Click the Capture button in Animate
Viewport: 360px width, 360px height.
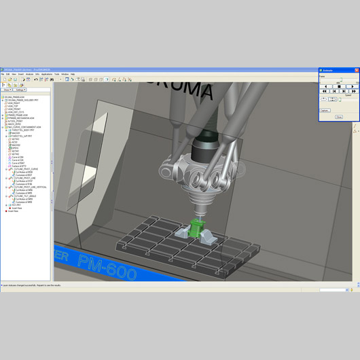pos(325,111)
